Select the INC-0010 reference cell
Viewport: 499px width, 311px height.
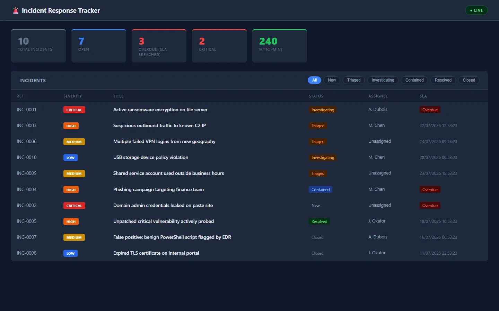point(26,157)
